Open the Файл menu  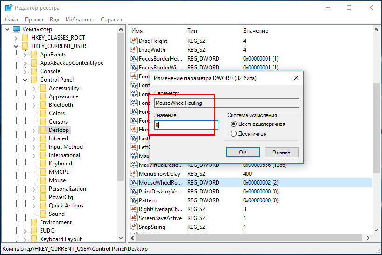pos(12,20)
